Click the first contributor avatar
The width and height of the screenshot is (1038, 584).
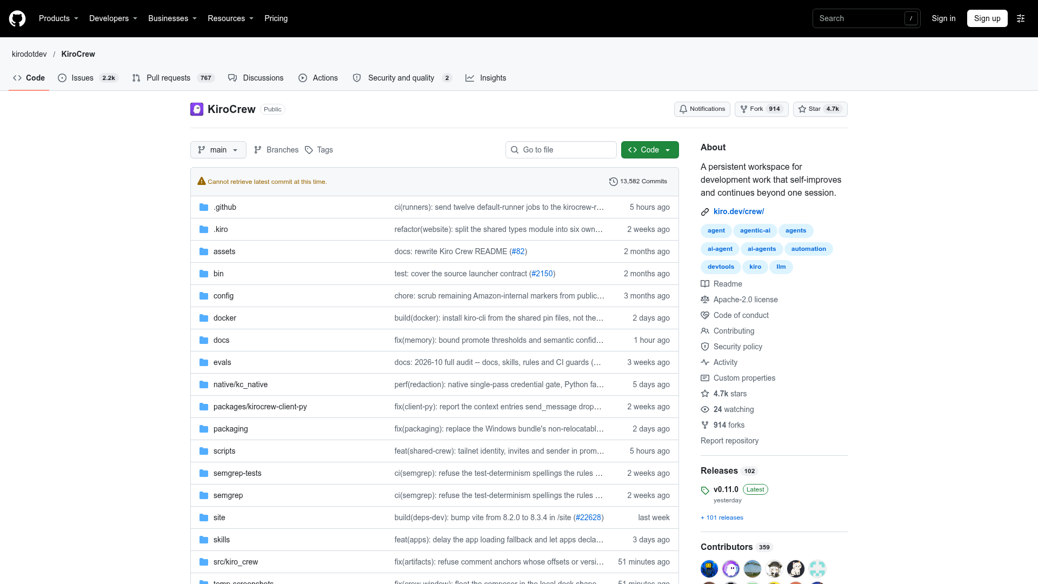pos(709,568)
